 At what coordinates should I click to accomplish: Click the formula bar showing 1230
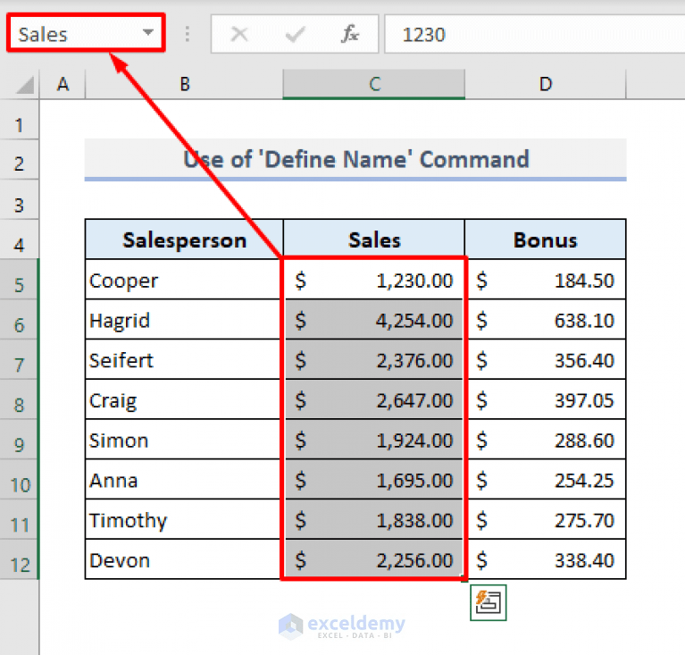(x=535, y=34)
